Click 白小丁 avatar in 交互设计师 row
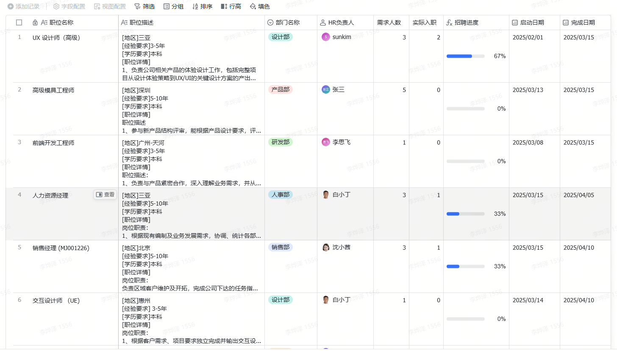Screen dimensions: 617x351 (x=325, y=300)
